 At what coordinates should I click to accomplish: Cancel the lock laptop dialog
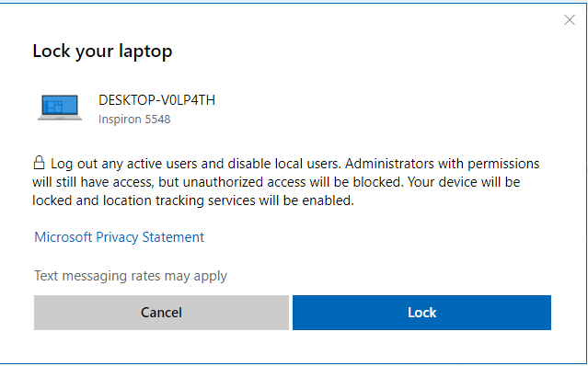click(x=161, y=313)
